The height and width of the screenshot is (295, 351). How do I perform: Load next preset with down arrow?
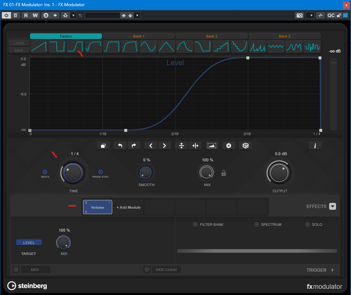[130, 15]
